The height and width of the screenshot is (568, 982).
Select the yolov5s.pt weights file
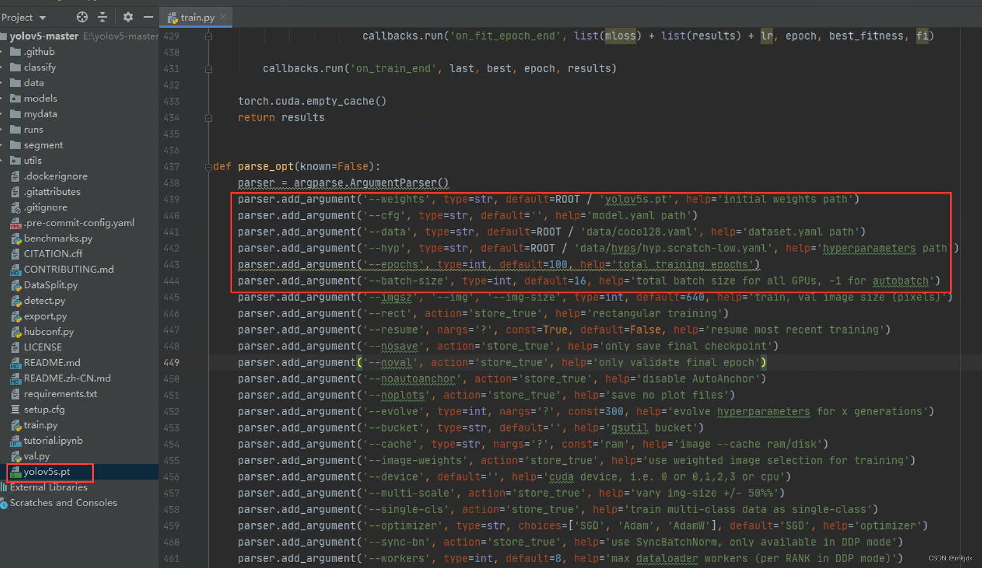47,471
